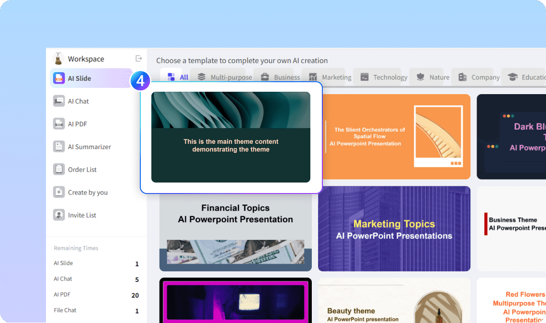The height and width of the screenshot is (323, 546).
Task: Open AI Chat from the sidebar icon
Action: [59, 101]
